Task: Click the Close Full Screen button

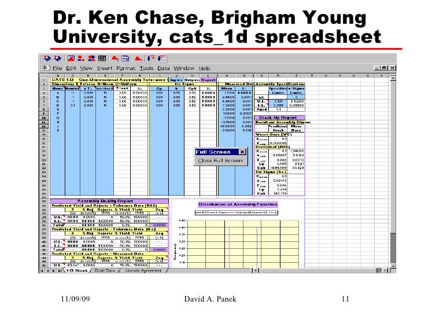Action: 220,160
